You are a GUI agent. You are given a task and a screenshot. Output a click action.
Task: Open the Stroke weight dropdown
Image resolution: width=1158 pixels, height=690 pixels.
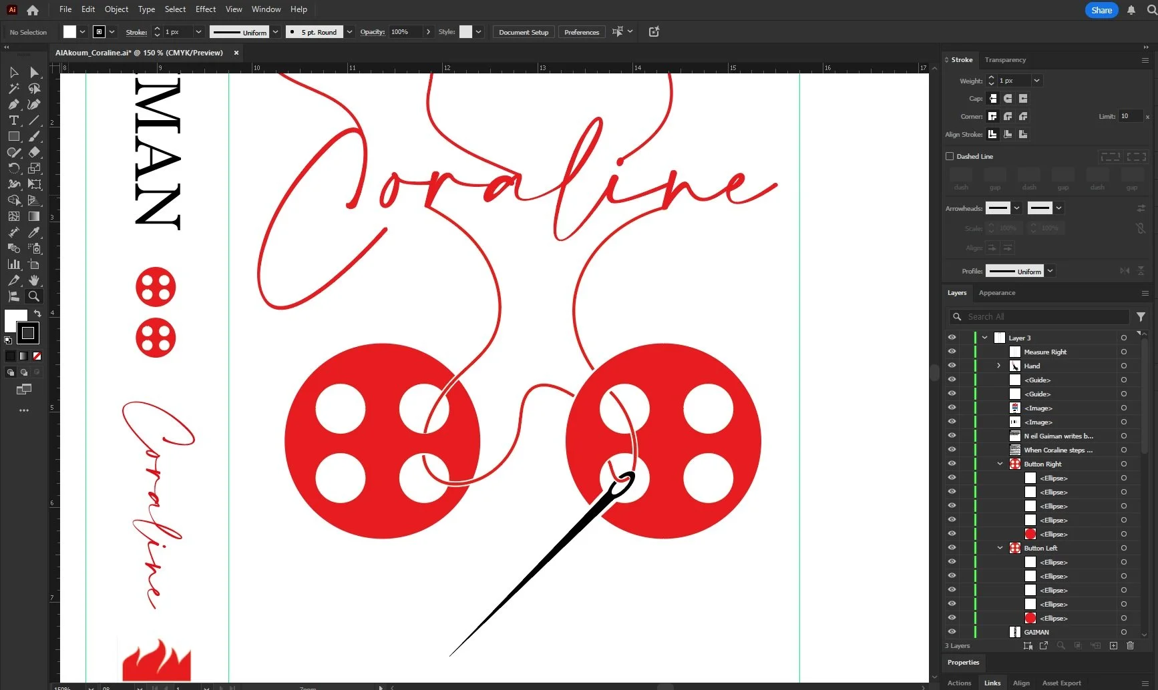[x=1037, y=81]
